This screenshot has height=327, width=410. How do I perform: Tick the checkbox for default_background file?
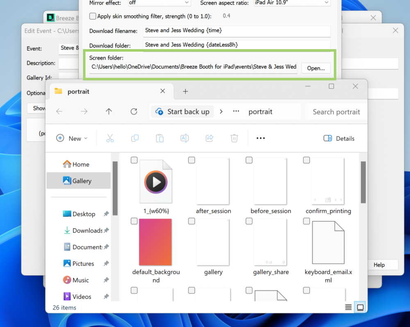tap(134, 221)
